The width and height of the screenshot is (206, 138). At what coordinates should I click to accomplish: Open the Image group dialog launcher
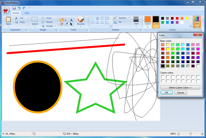(x=56, y=30)
